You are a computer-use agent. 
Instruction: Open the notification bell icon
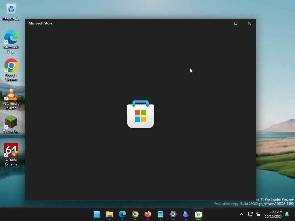pyautogui.click(x=287, y=214)
